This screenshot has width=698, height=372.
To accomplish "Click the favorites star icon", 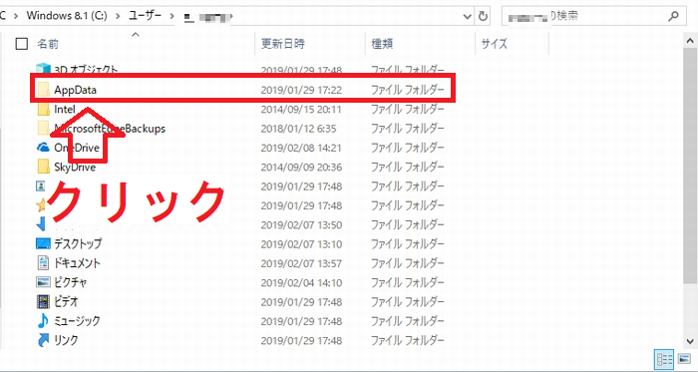I will click(x=41, y=205).
